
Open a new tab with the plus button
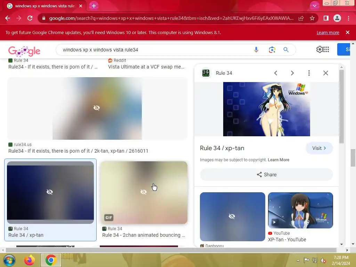coord(94,6)
